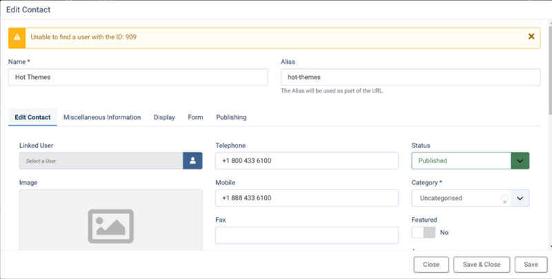Click into the Name input field
552x279 pixels.
(x=138, y=77)
